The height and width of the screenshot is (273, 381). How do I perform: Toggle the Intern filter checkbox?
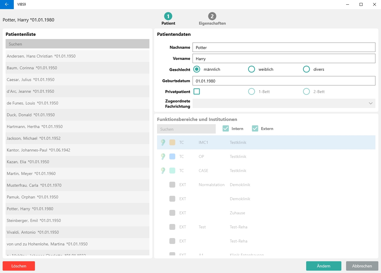pos(226,129)
